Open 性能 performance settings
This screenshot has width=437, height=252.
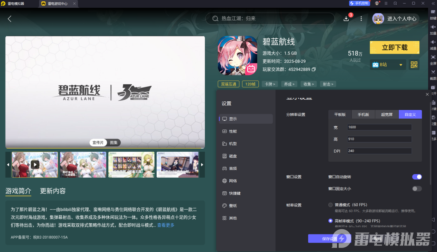(246, 131)
